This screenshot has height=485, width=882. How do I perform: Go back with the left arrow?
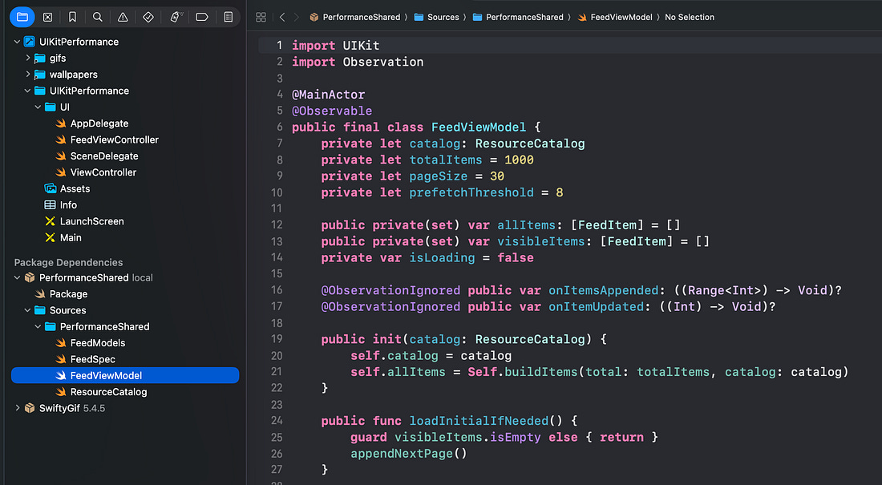[282, 18]
